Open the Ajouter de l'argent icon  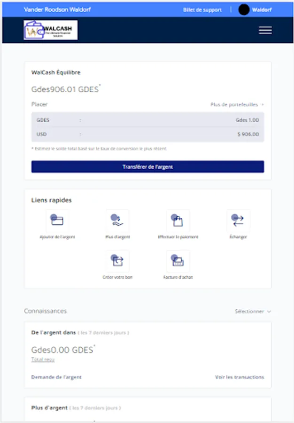click(x=57, y=220)
